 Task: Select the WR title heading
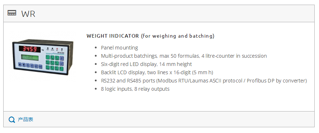point(28,14)
